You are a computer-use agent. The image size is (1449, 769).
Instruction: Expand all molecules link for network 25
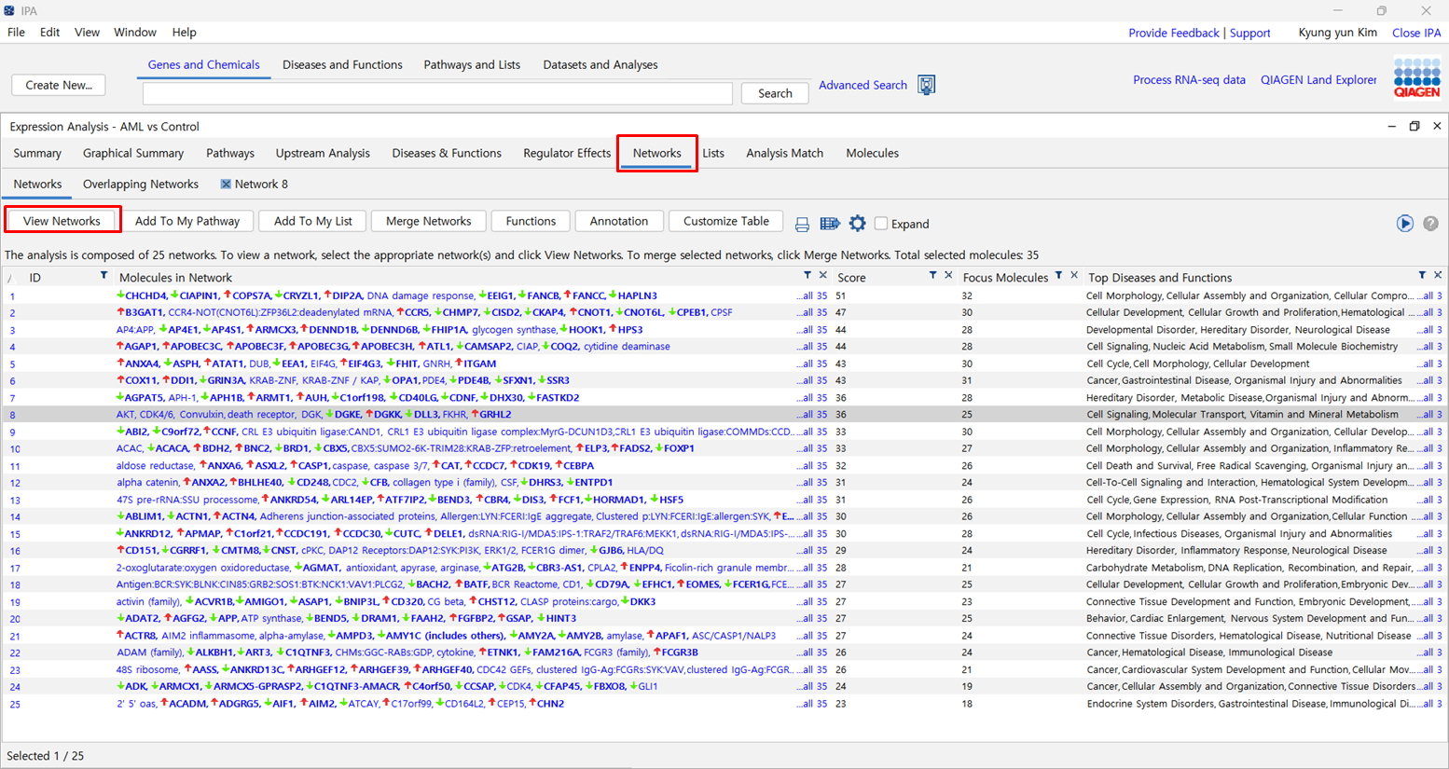tap(810, 704)
